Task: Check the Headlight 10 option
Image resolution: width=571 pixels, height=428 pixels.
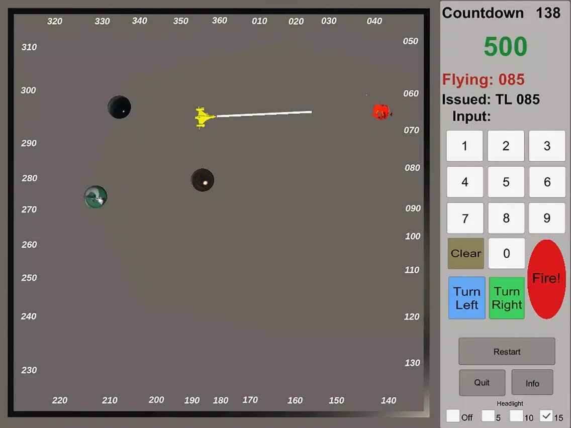Action: pyautogui.click(x=516, y=415)
